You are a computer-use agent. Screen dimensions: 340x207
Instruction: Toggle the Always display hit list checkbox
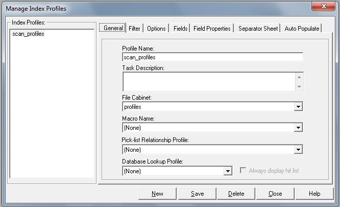pos(244,171)
